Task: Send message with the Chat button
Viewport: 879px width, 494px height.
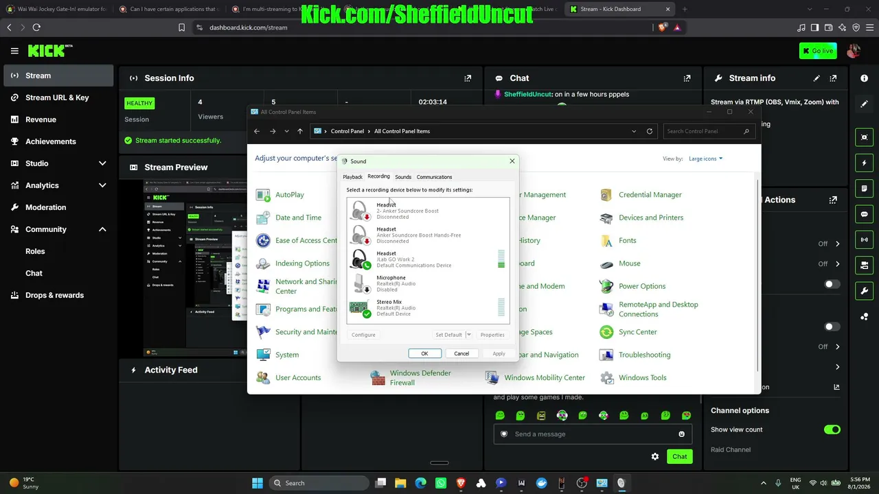Action: (679, 456)
